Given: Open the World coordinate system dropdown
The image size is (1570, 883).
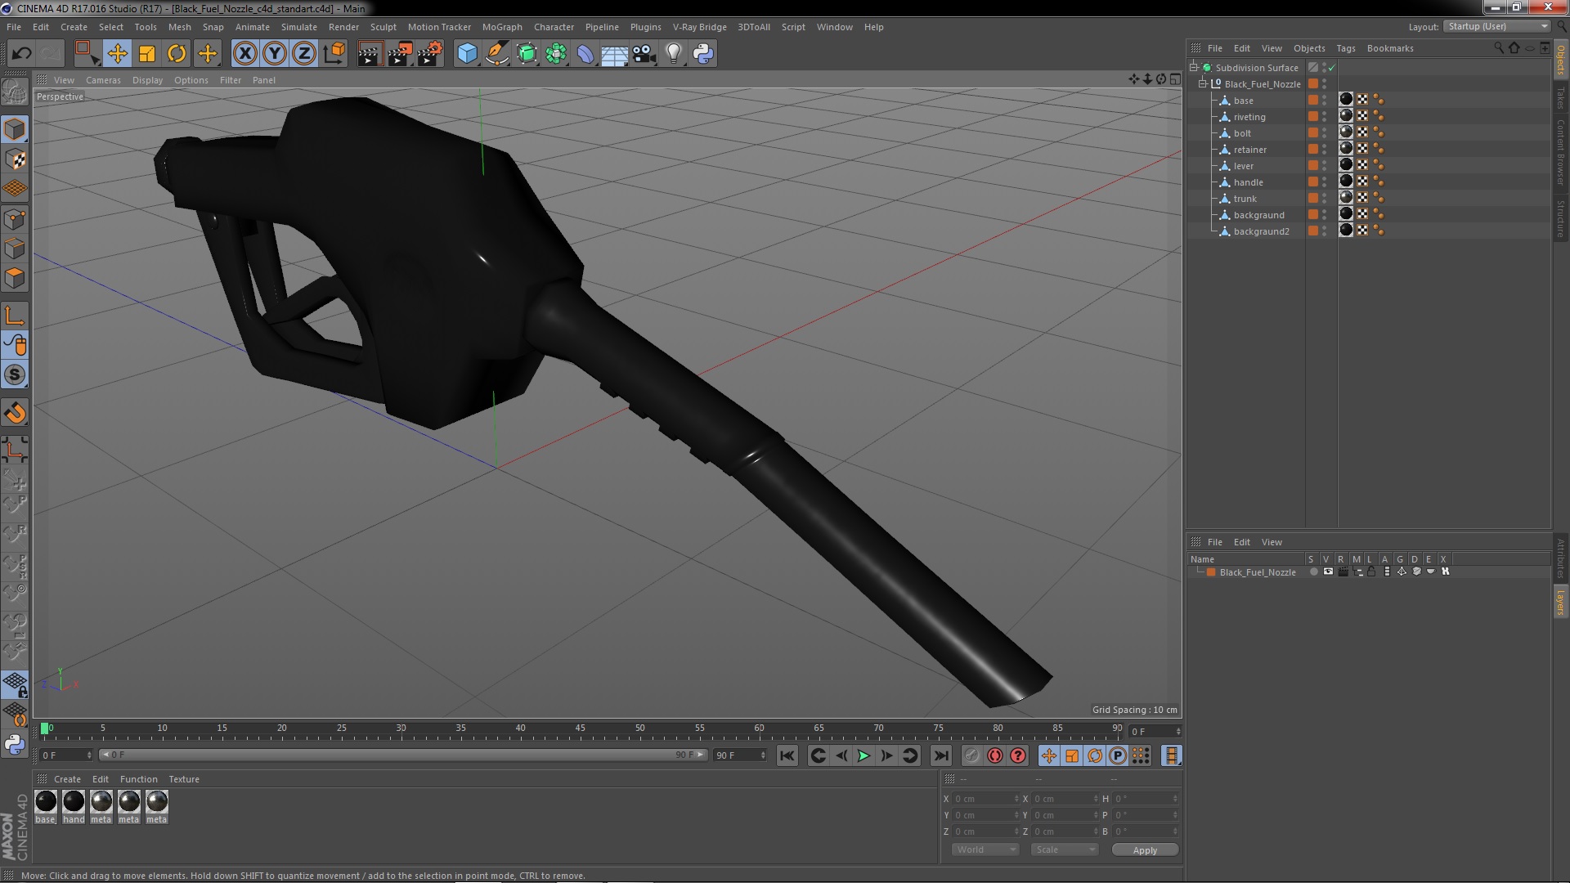Looking at the screenshot, I should click(x=985, y=849).
